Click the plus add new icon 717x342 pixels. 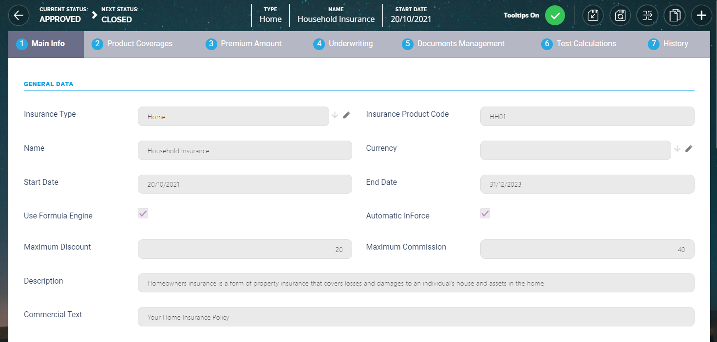click(701, 16)
